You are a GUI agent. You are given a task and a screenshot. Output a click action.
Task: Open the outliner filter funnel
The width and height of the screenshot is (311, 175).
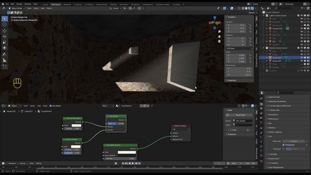(302, 8)
